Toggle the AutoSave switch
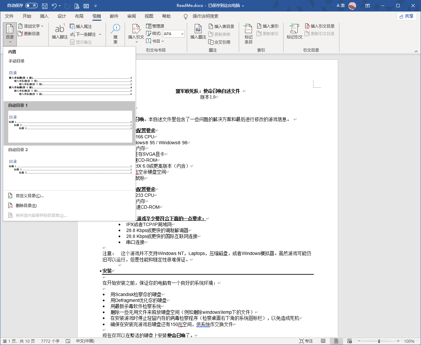Viewport: 421px width, 345px height. 32,6
